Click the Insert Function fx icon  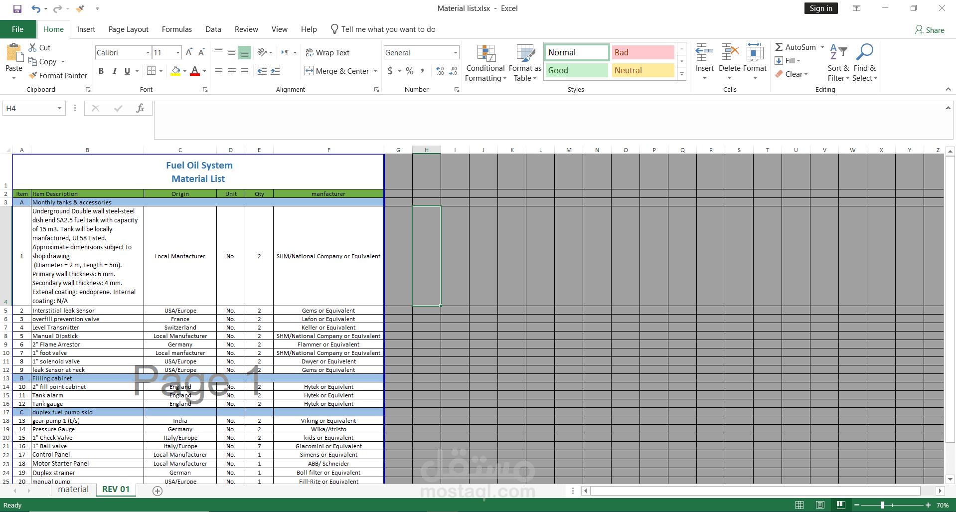pos(140,108)
